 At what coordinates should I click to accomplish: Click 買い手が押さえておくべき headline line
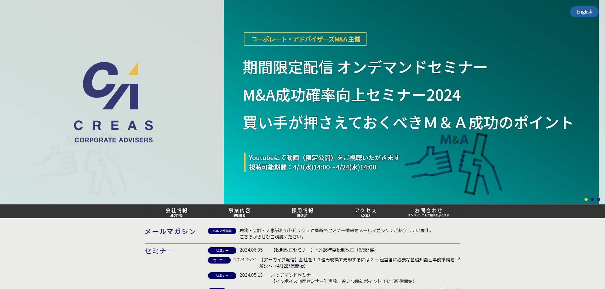pyautogui.click(x=408, y=123)
